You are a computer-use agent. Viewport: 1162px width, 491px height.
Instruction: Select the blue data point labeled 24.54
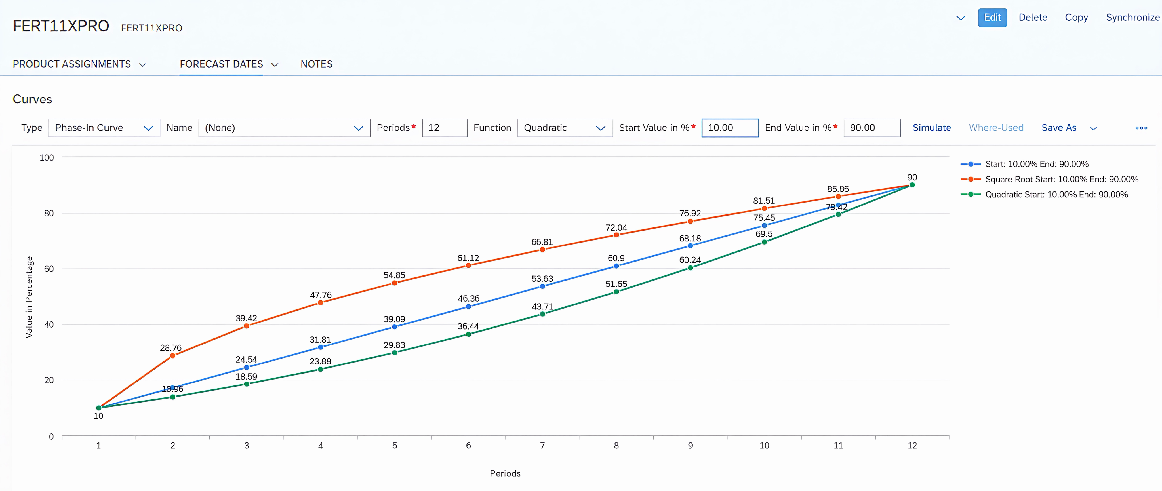[246, 368]
